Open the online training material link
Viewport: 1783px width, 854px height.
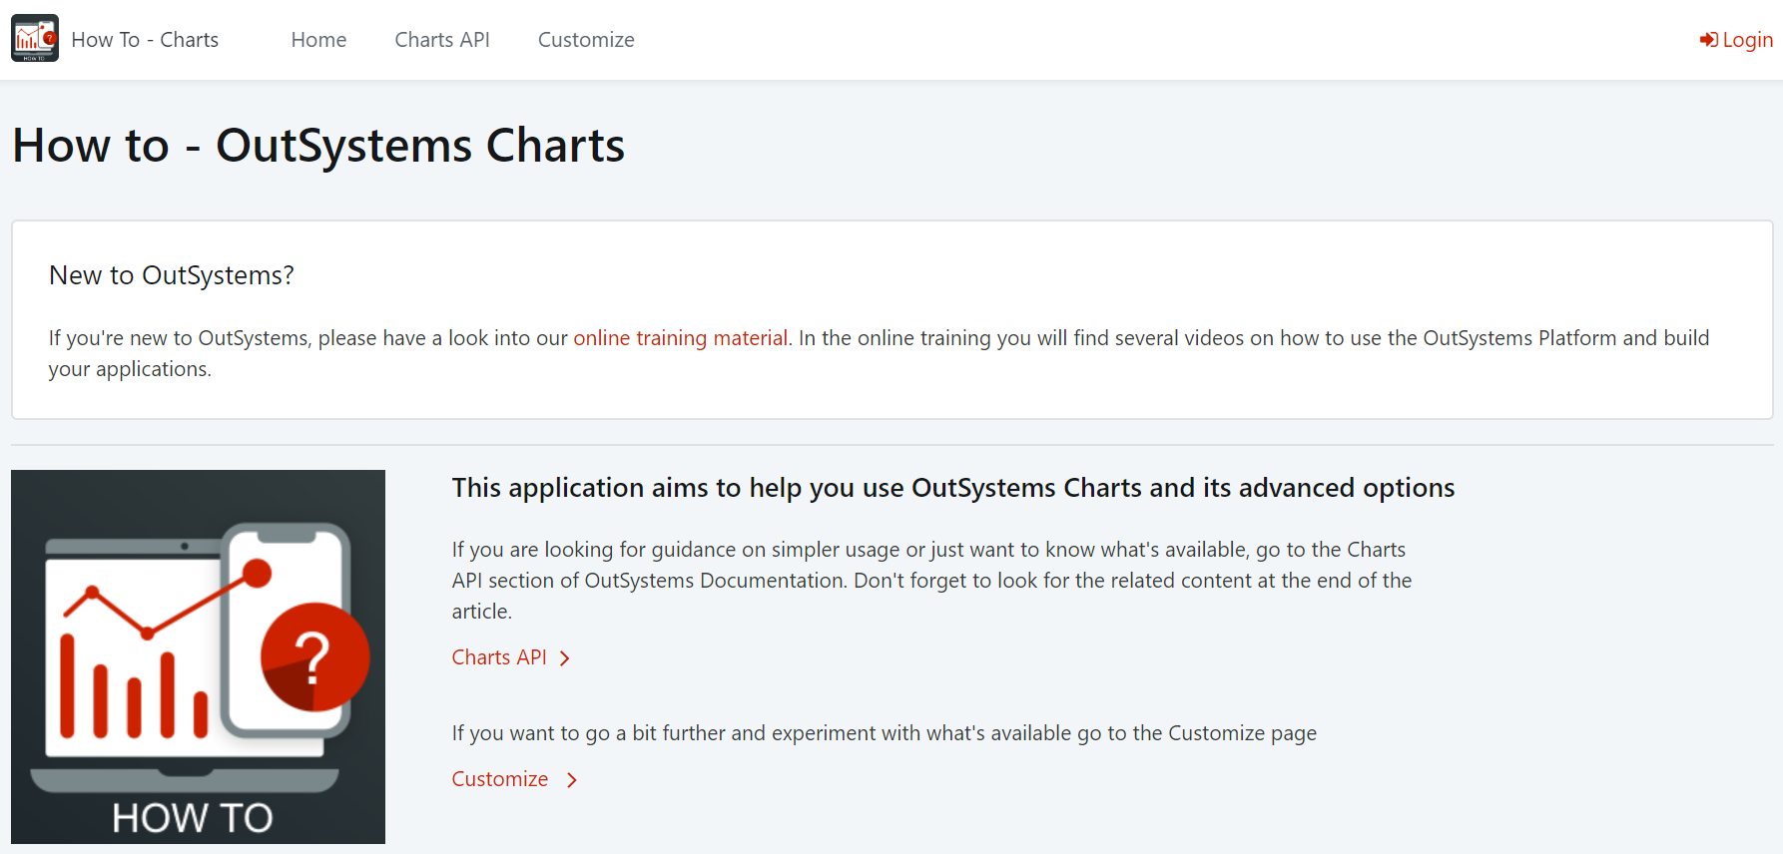point(680,338)
